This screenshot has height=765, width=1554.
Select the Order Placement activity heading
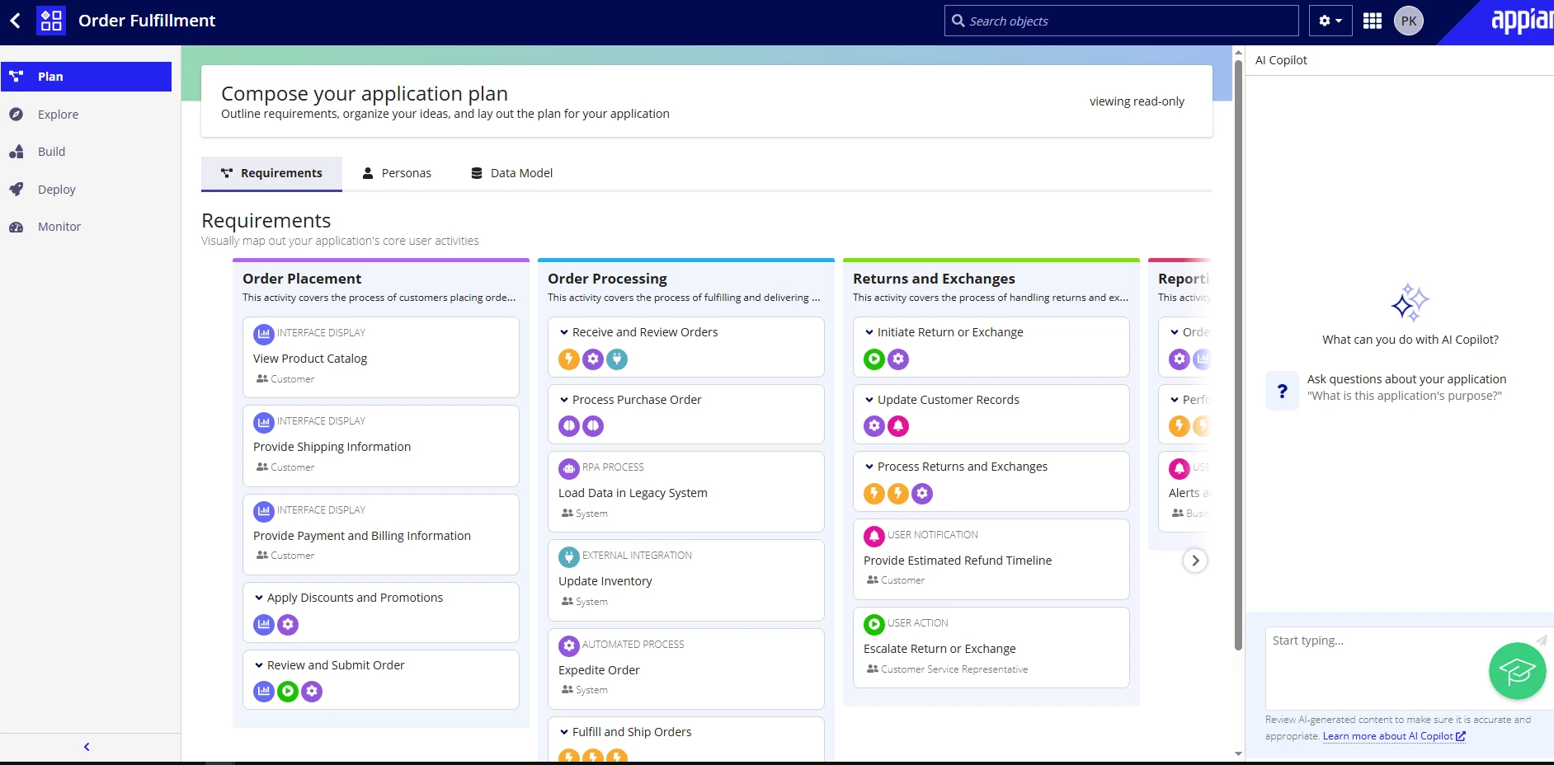click(x=302, y=279)
